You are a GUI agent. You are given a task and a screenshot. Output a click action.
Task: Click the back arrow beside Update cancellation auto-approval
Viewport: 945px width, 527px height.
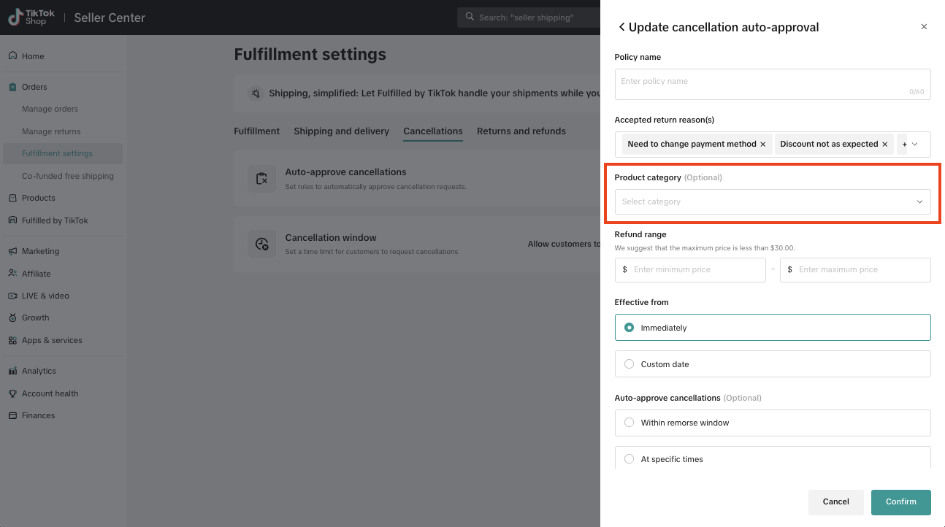[621, 27]
